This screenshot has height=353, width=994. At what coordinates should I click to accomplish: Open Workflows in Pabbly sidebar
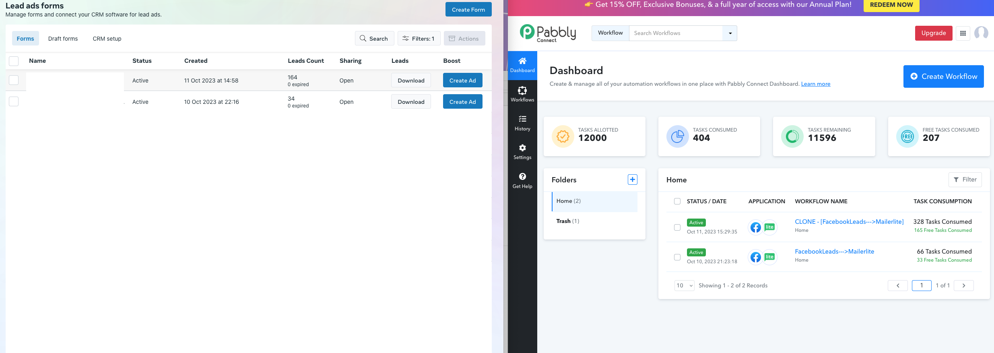click(522, 94)
